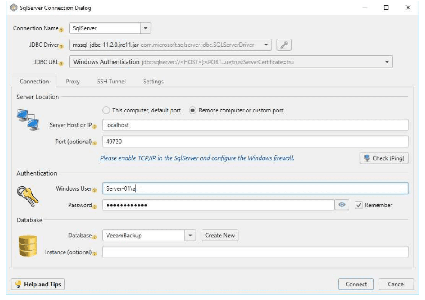Click the password reveal eye icon
425x300 pixels.
tap(342, 205)
